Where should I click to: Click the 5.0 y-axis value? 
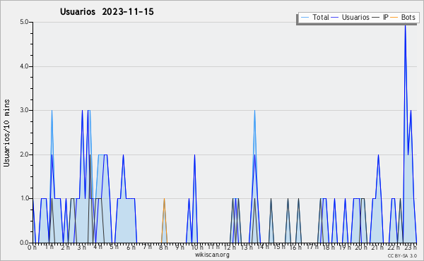tap(24, 22)
